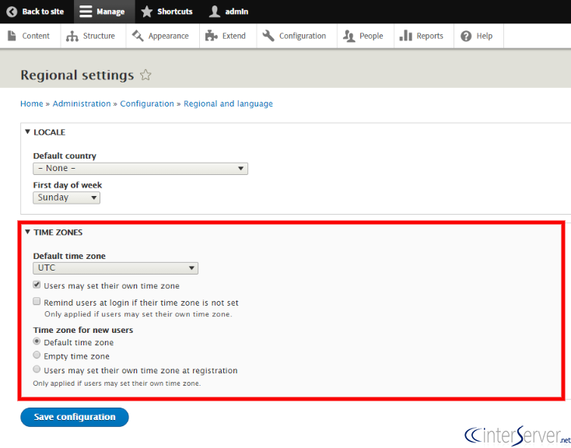Click the admin user silhouette icon
The height and width of the screenshot is (448, 571).
tap(215, 12)
